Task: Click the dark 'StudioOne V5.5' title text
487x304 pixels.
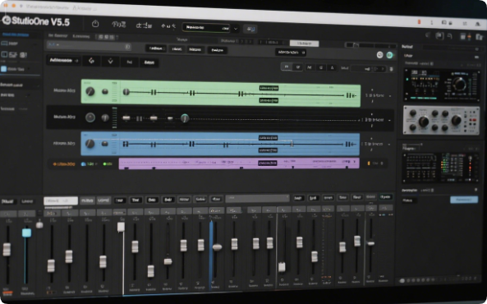Action: pyautogui.click(x=40, y=21)
